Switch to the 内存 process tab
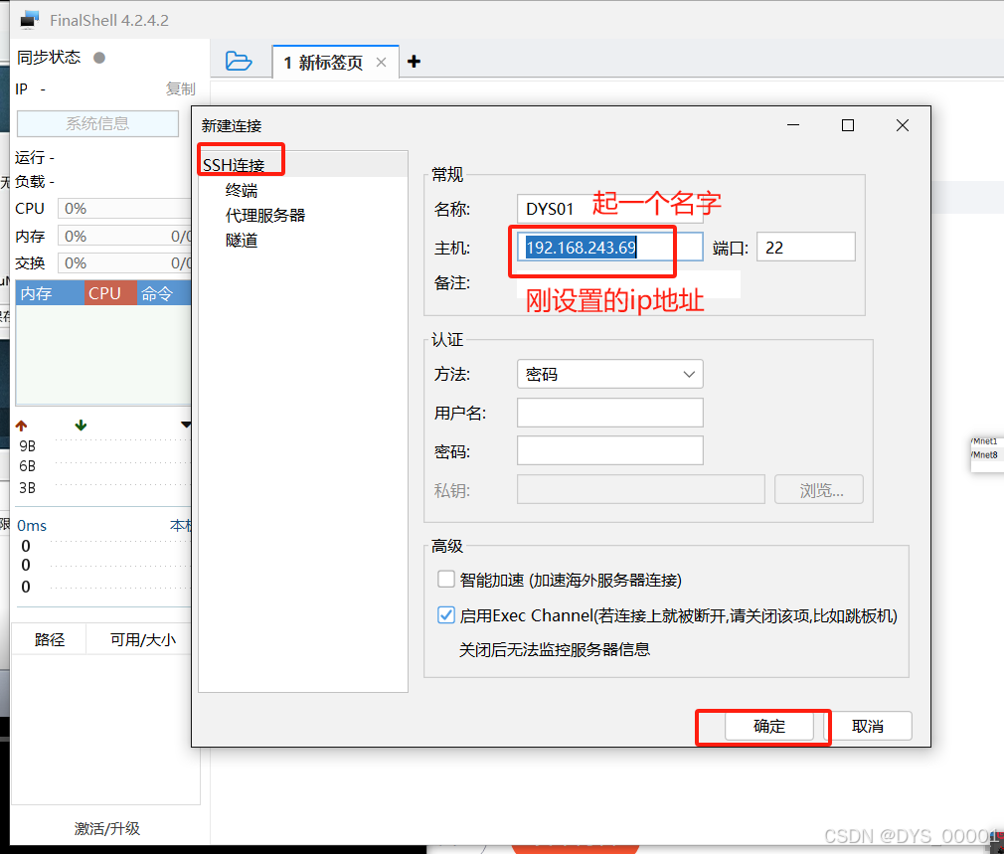The width and height of the screenshot is (1004, 854). coord(50,293)
